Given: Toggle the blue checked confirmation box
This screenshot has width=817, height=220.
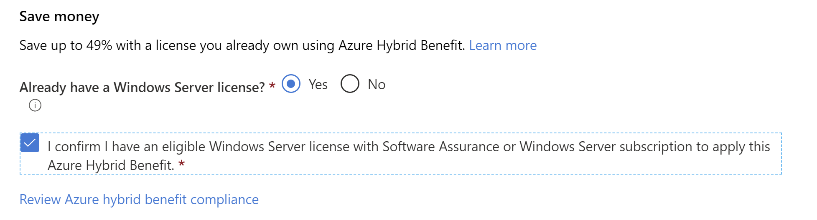Looking at the screenshot, I should click(30, 143).
